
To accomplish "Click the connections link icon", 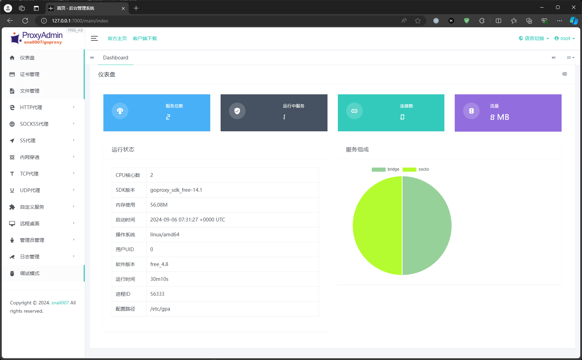I will coord(354,111).
